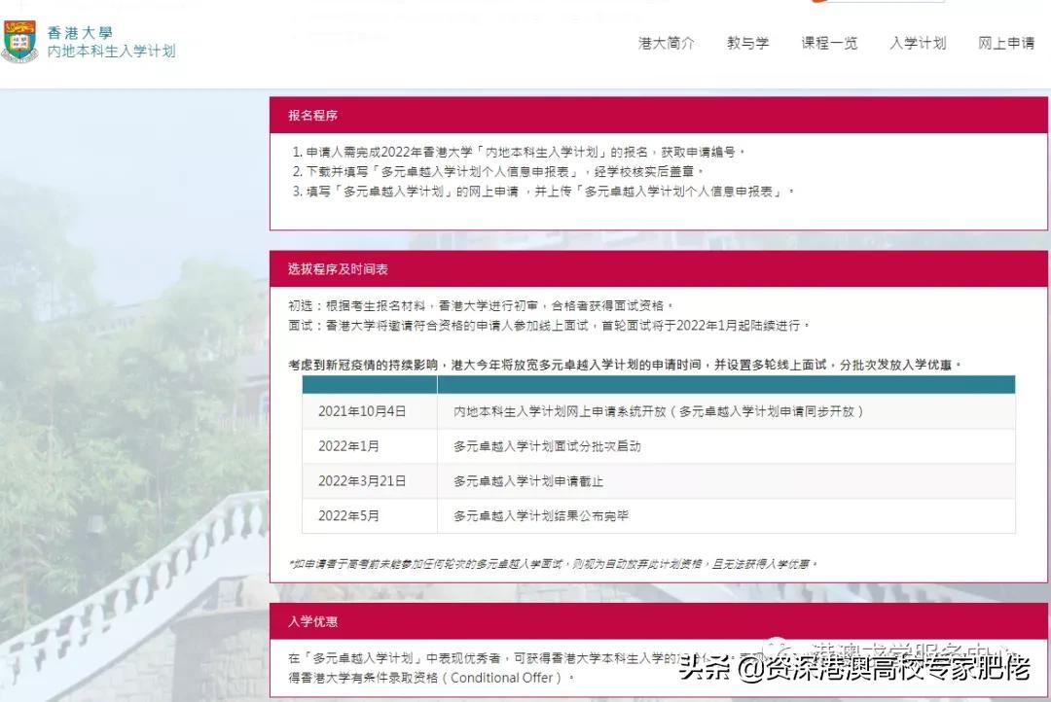This screenshot has height=702, width=1051.
Task: Click the Conditional Offer text line
Action: [432, 678]
